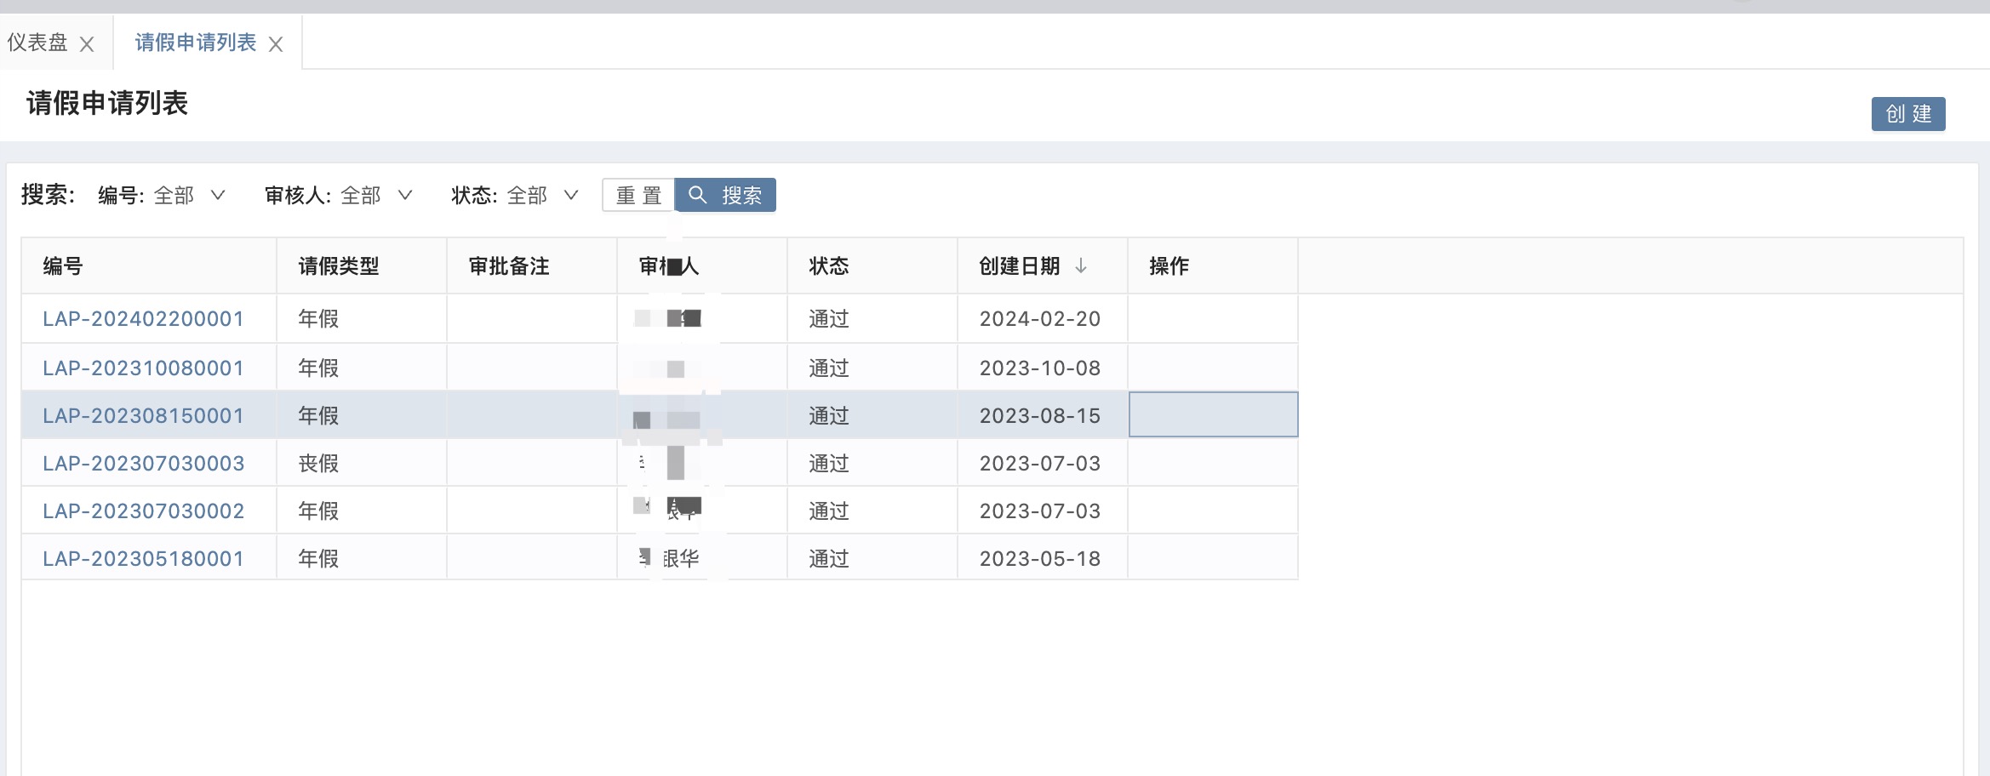Click 通过 status in LAP-202305180001 row
Viewport: 1990px width, 776px height.
829,559
